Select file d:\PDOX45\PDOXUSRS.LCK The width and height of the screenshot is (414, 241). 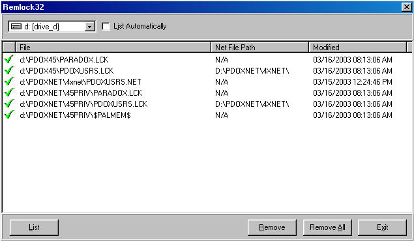click(x=67, y=70)
